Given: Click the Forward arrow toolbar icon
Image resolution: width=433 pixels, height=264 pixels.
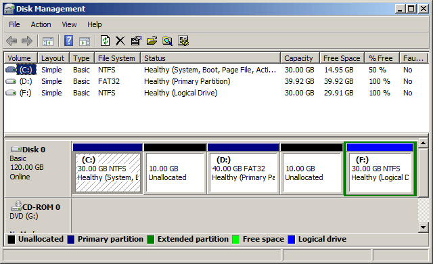Looking at the screenshot, I should 27,41.
